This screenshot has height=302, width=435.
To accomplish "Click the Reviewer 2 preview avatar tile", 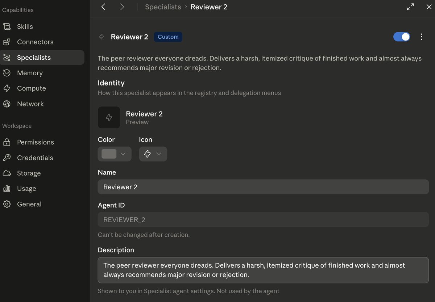I will click(x=109, y=117).
